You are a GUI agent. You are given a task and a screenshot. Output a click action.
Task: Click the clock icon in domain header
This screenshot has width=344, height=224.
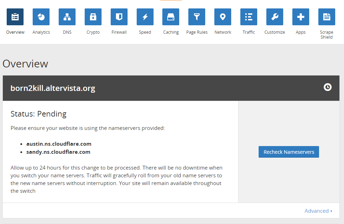(x=327, y=87)
